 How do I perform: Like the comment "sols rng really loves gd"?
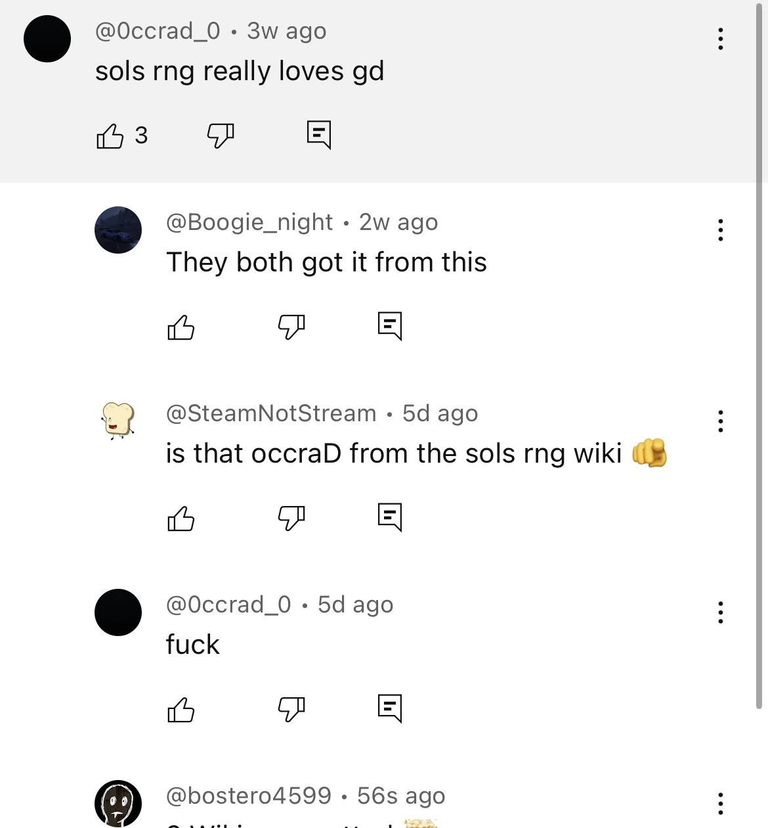point(110,136)
